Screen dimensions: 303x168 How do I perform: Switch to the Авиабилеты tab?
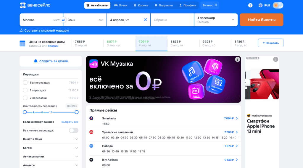97,5
